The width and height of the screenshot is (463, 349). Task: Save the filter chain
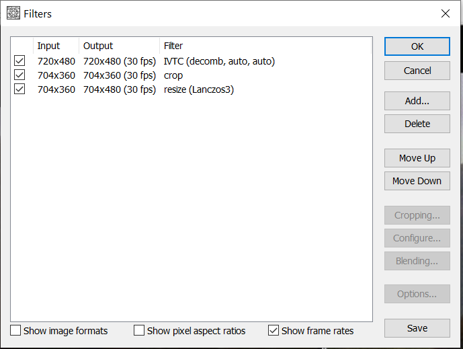pyautogui.click(x=417, y=328)
